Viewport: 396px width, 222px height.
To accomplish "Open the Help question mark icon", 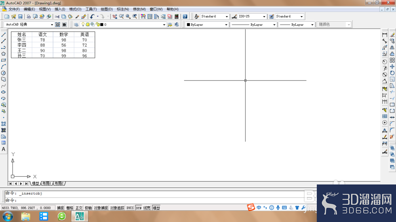I will point(185,16).
